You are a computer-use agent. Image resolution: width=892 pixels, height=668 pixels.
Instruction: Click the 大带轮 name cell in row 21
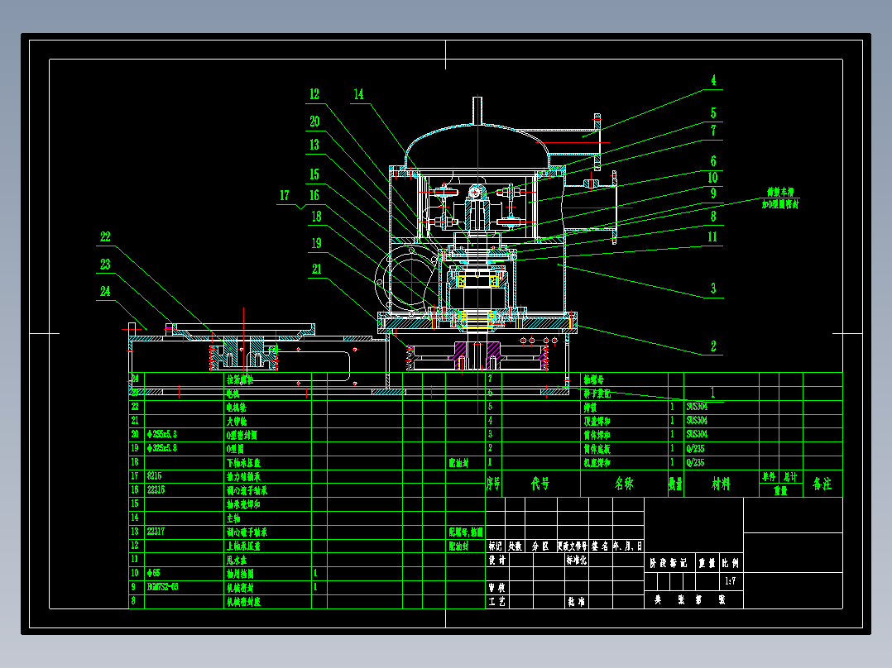click(x=237, y=422)
